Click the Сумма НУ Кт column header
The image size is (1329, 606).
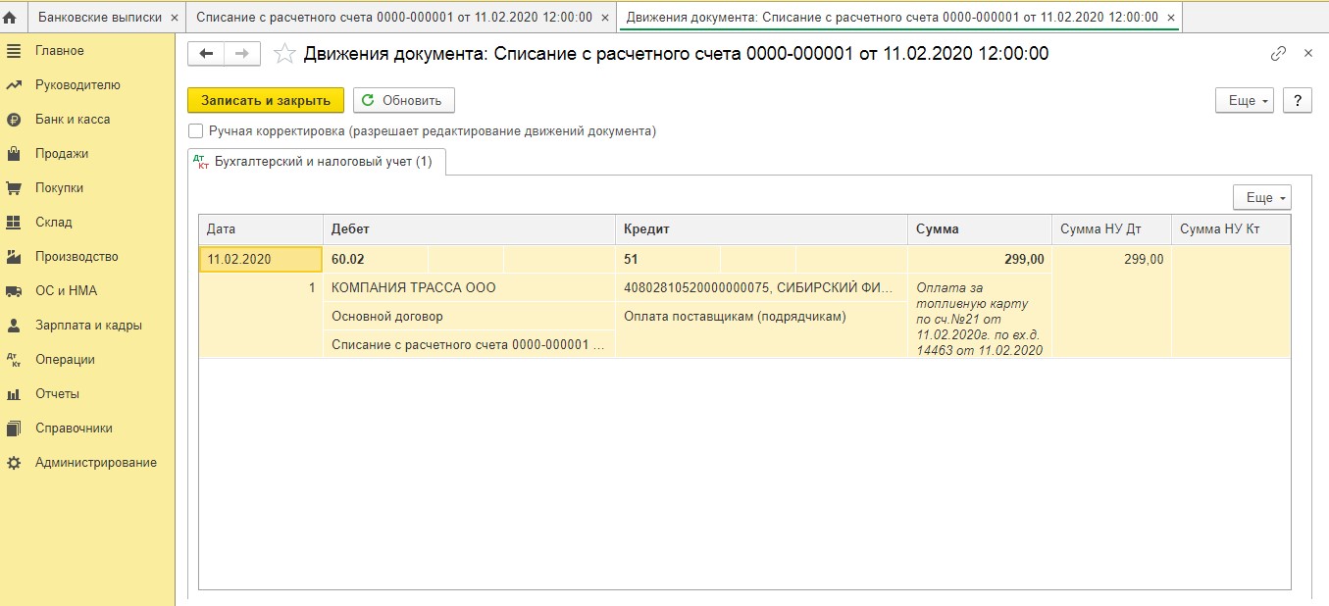(x=1231, y=229)
